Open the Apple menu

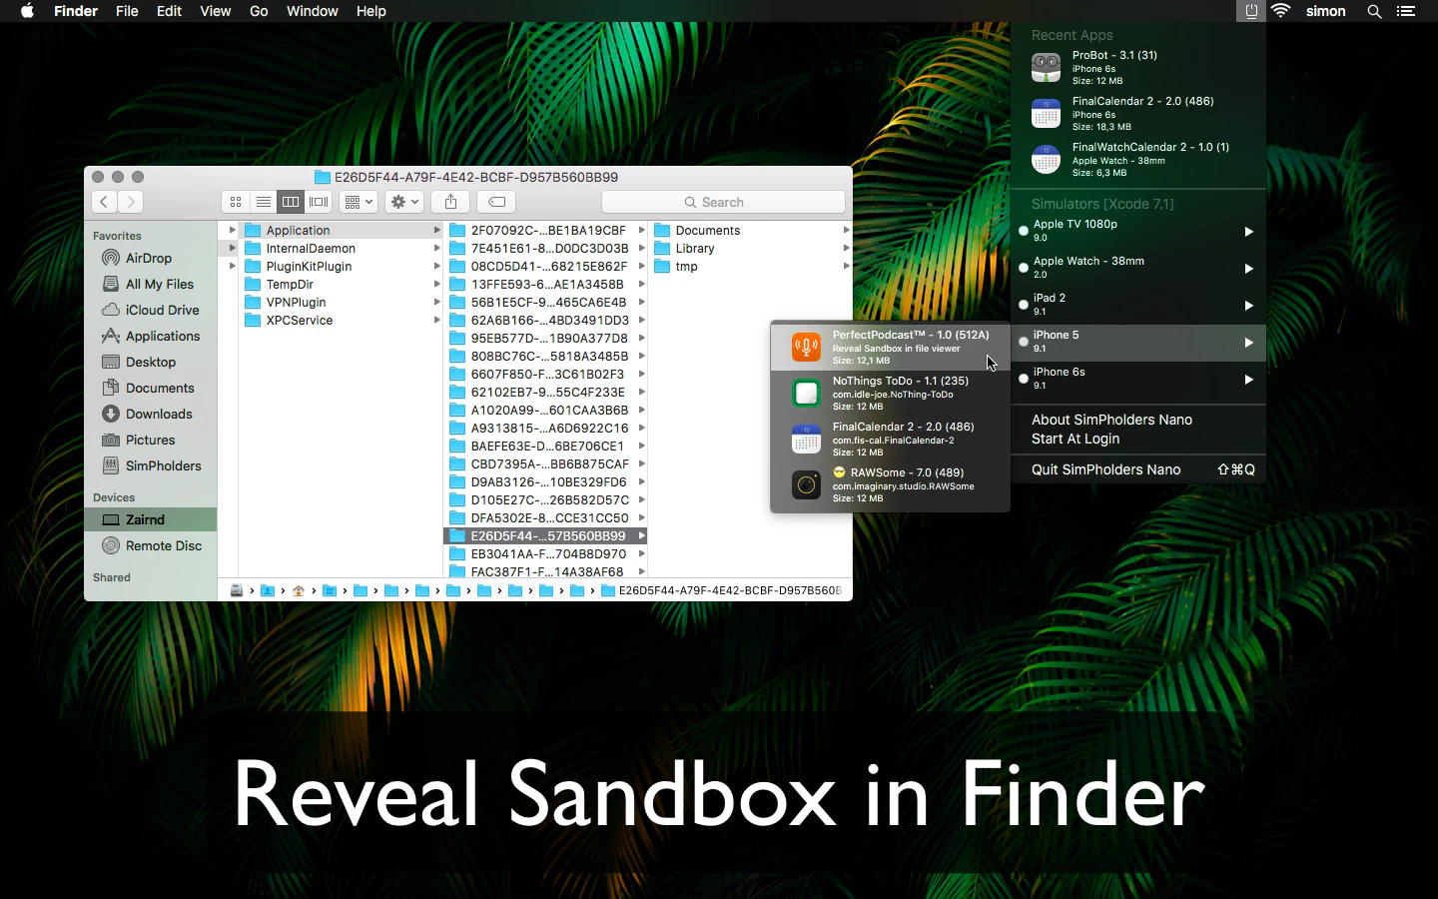[x=27, y=11]
